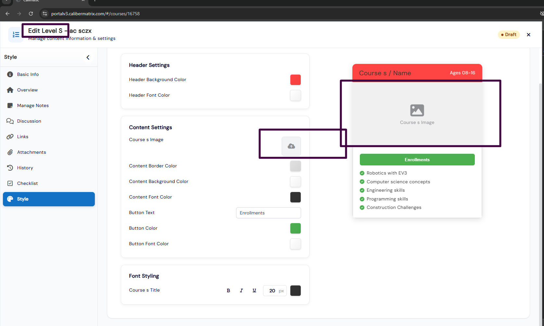544x326 pixels.
Task: Click the Manage Notes sticky-note icon
Action: (x=10, y=105)
